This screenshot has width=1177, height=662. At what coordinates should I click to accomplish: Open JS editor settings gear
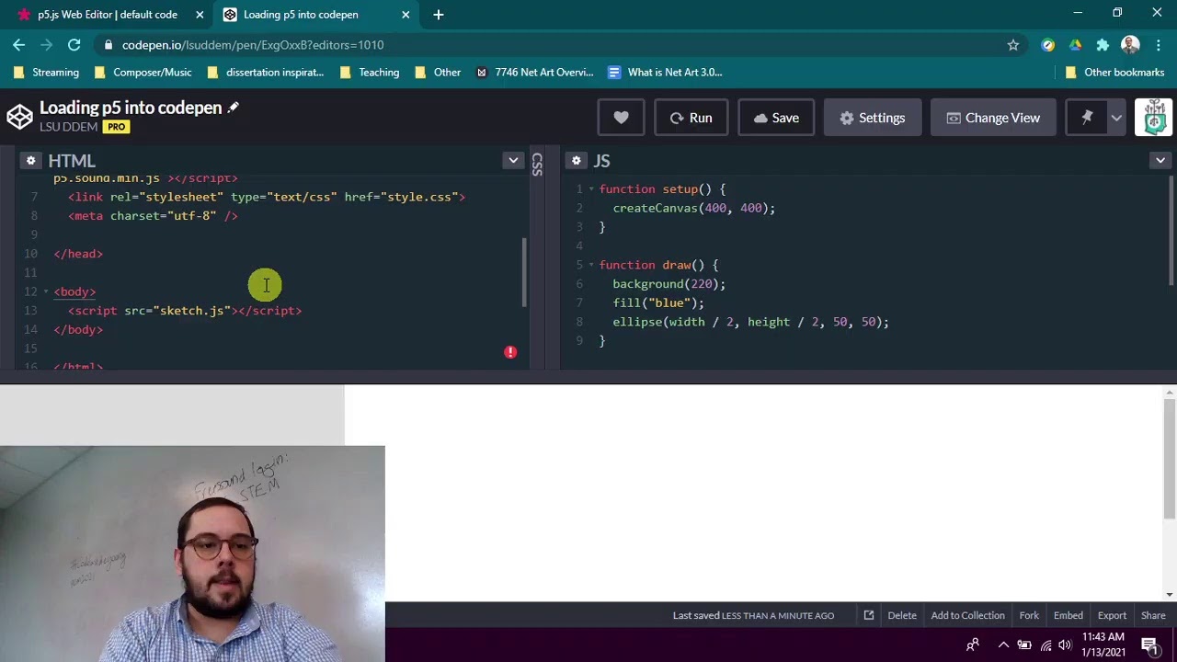(577, 161)
